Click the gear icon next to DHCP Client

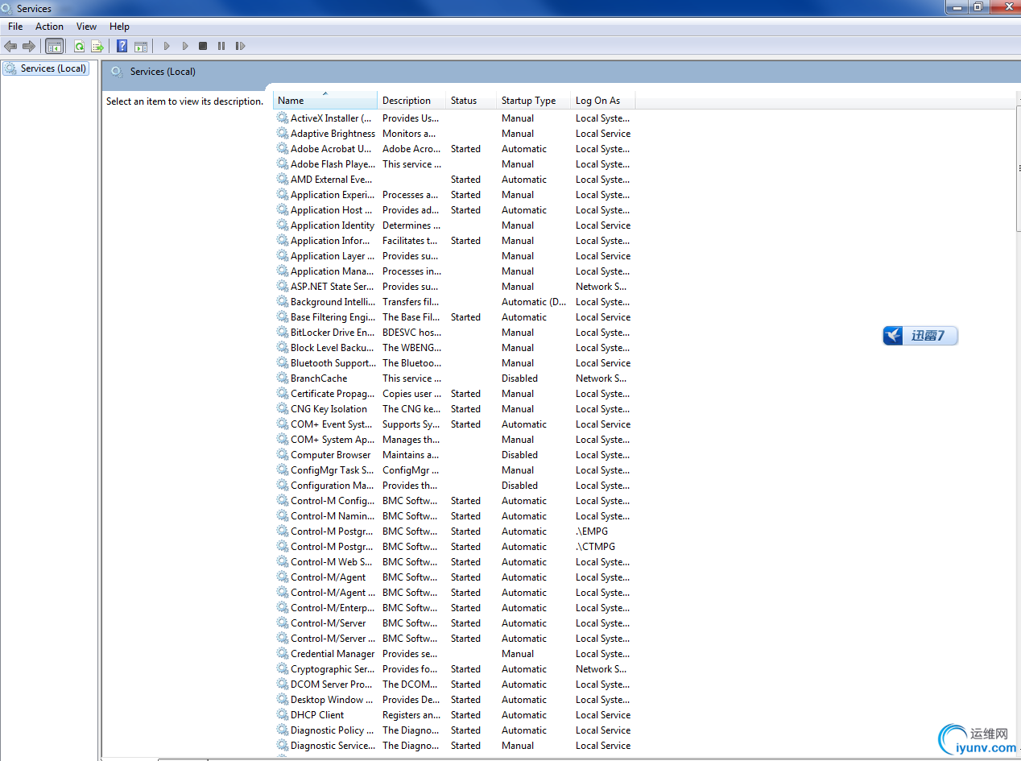click(x=283, y=714)
